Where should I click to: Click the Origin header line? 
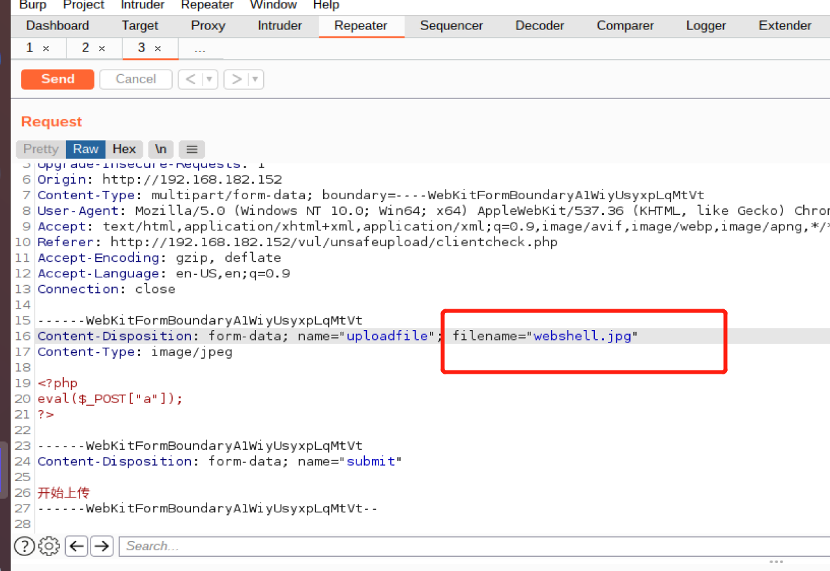pos(160,180)
